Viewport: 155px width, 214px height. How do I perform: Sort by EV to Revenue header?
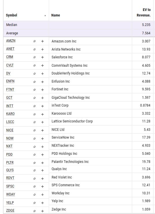pyautogui.click(x=143, y=12)
